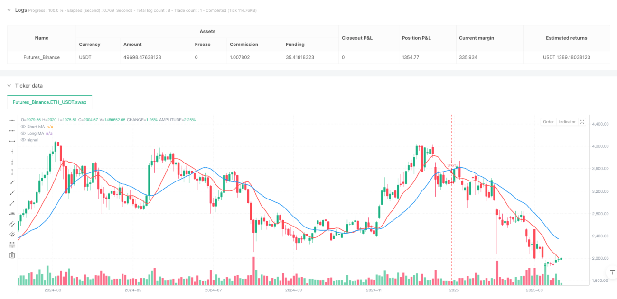Select the price line tool with label
Screen dimensions: 617x299
point(12,213)
